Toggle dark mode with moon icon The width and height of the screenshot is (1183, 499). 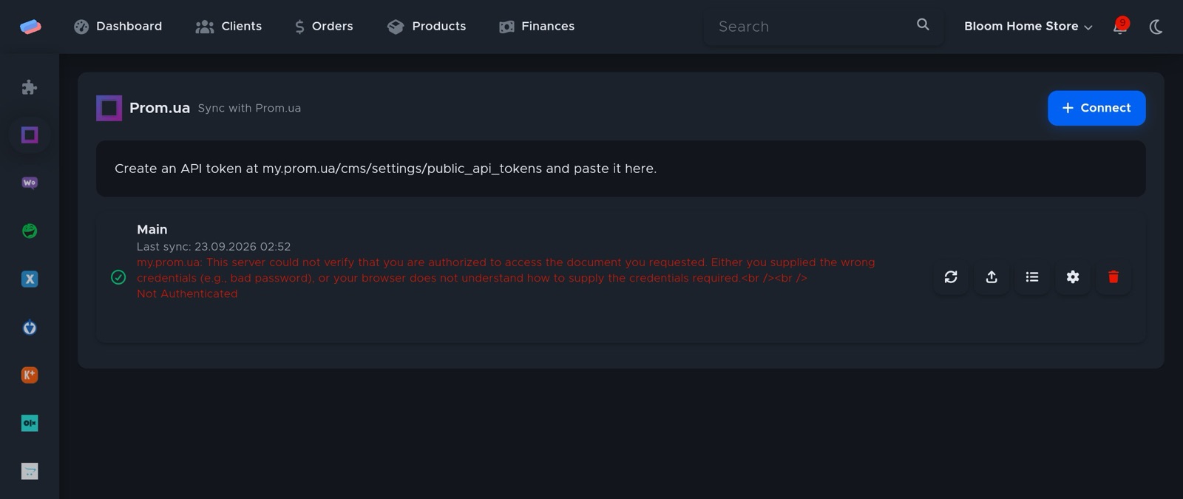[1156, 27]
